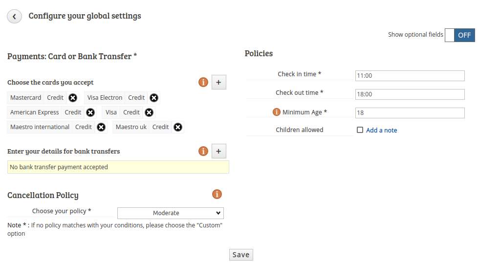Remove American Express Credit card
The height and width of the screenshot is (267, 479).
pyautogui.click(x=90, y=112)
